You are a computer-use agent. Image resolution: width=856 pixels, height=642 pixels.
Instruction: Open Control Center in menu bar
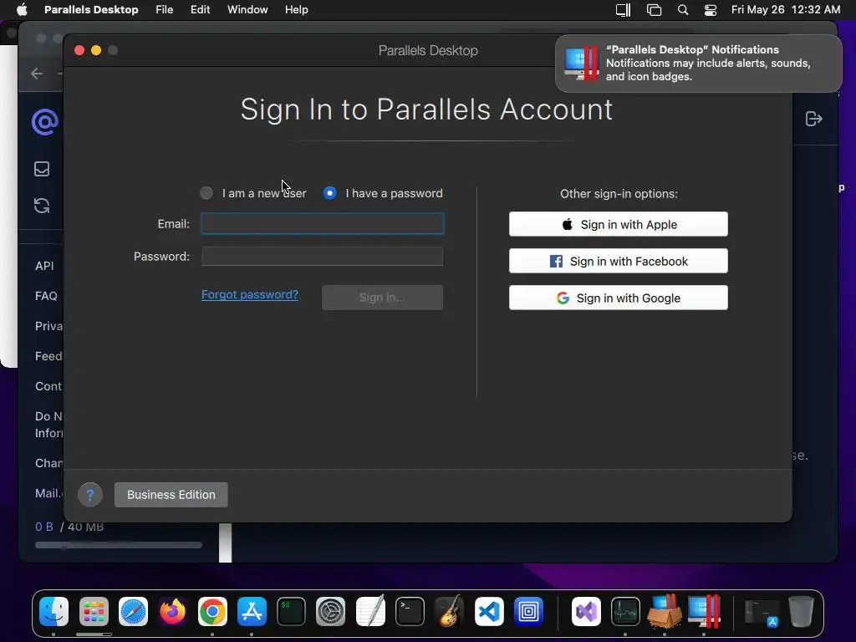coord(711,10)
